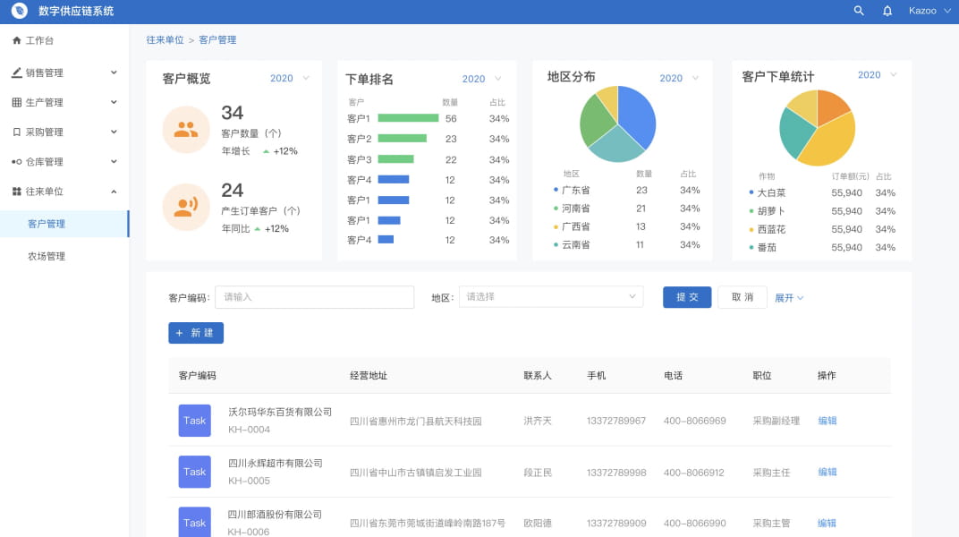The height and width of the screenshot is (537, 959).
Task: Click 河南省 green legend dot
Action: pyautogui.click(x=556, y=209)
